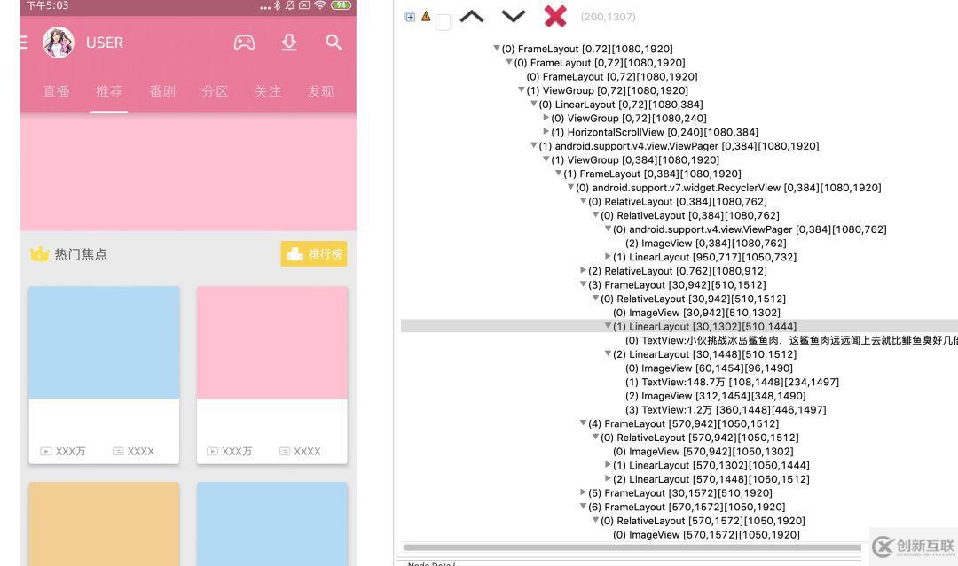This screenshot has width=958, height=566.
Task: Switch to the 推荐 tab
Action: [x=109, y=91]
